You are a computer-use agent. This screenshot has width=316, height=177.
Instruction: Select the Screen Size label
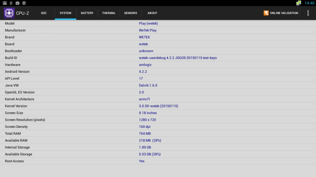[x=14, y=113]
